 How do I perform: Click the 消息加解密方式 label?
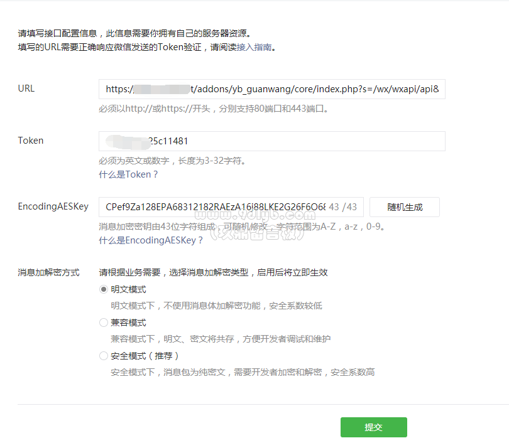(48, 272)
